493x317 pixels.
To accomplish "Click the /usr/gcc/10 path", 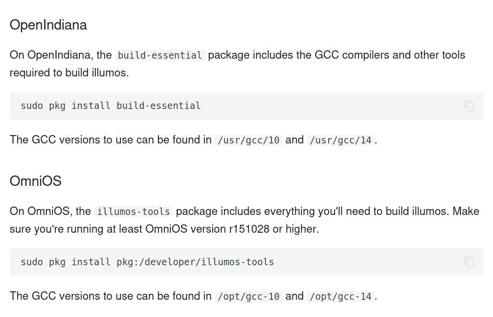I will tap(248, 140).
